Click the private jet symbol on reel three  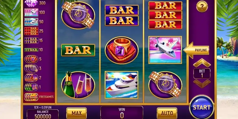pyautogui.click(x=165, y=50)
